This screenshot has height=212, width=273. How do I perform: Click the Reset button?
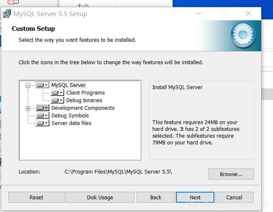tap(36, 197)
